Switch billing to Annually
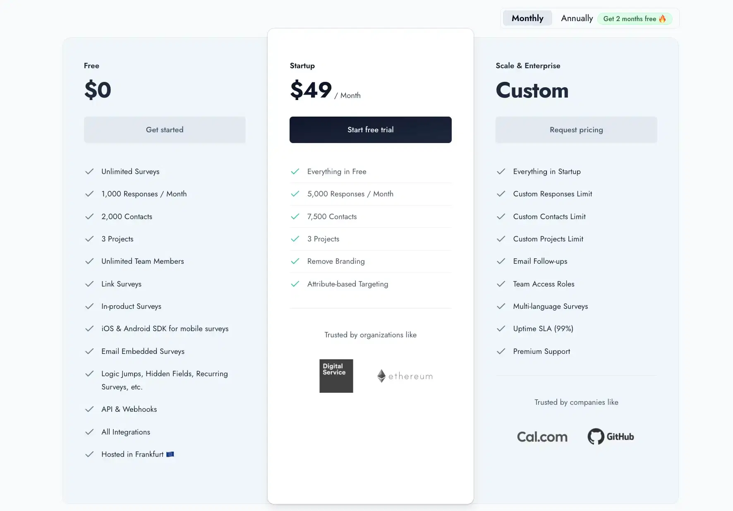Viewport: 733px width, 511px height. pos(577,18)
